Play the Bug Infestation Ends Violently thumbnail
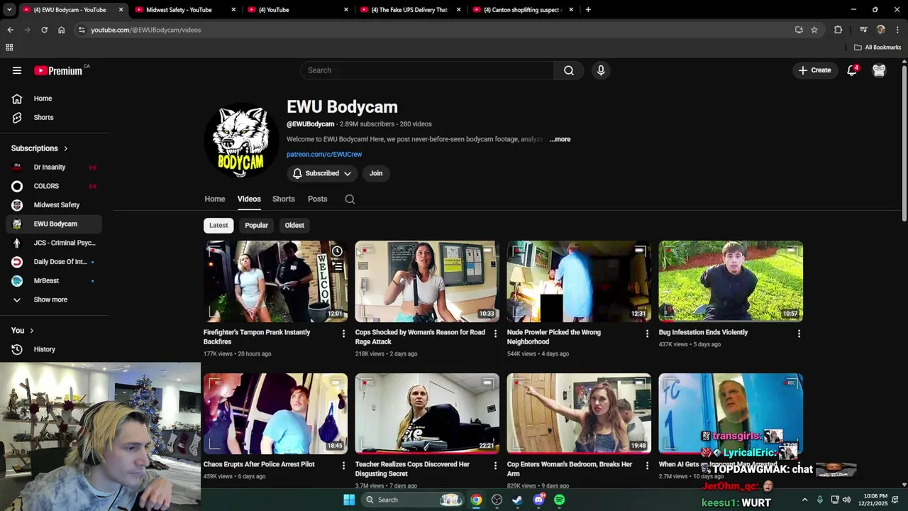 pos(731,282)
